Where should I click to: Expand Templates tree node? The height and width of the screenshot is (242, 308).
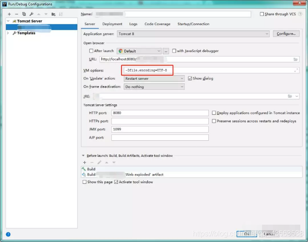point(8,33)
